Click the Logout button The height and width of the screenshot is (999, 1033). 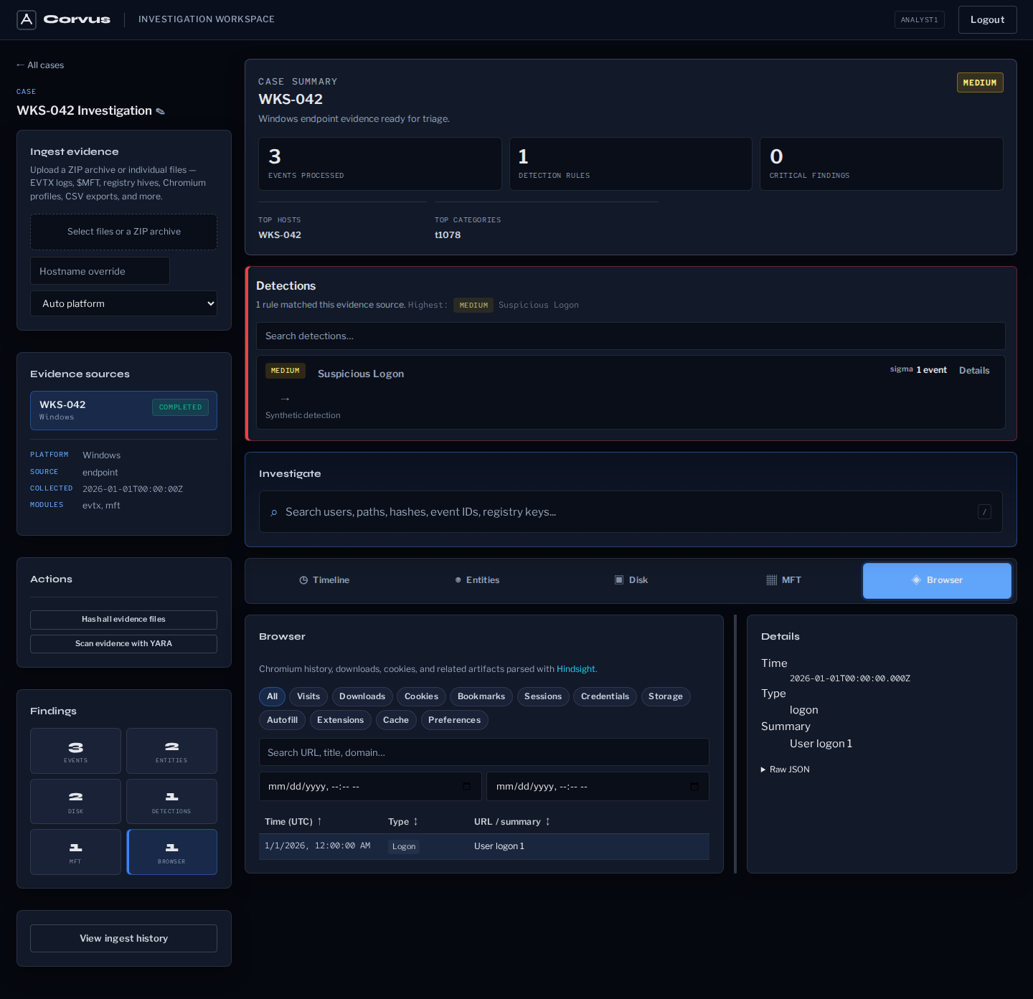pos(987,19)
